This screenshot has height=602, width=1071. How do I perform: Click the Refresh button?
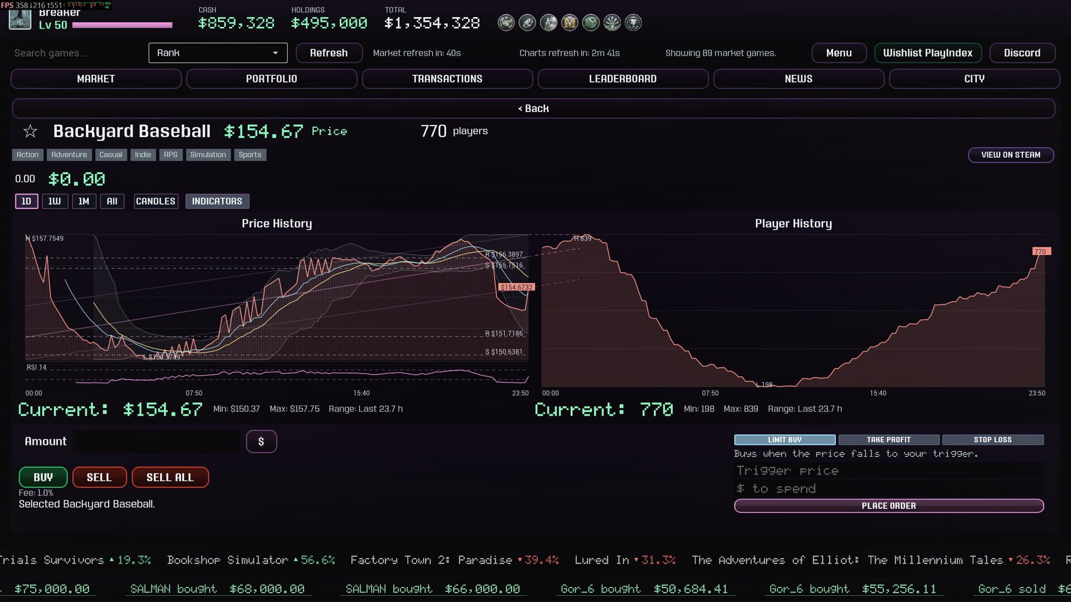tap(329, 53)
